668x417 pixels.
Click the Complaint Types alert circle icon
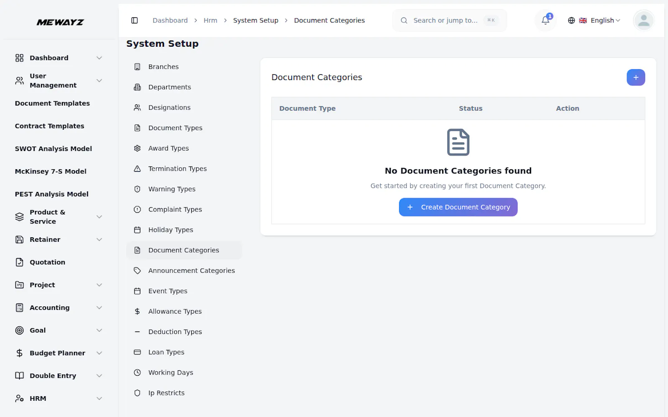click(137, 210)
